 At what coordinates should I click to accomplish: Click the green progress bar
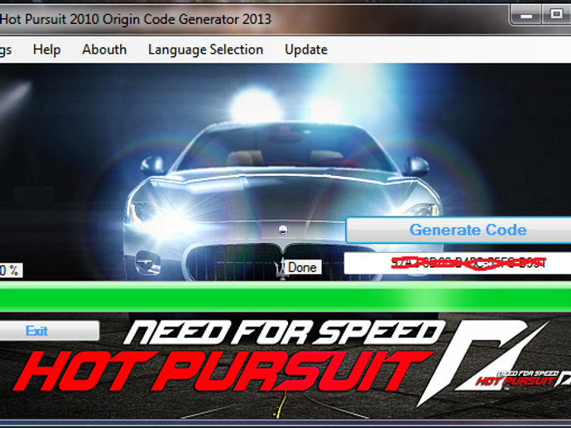(285, 297)
